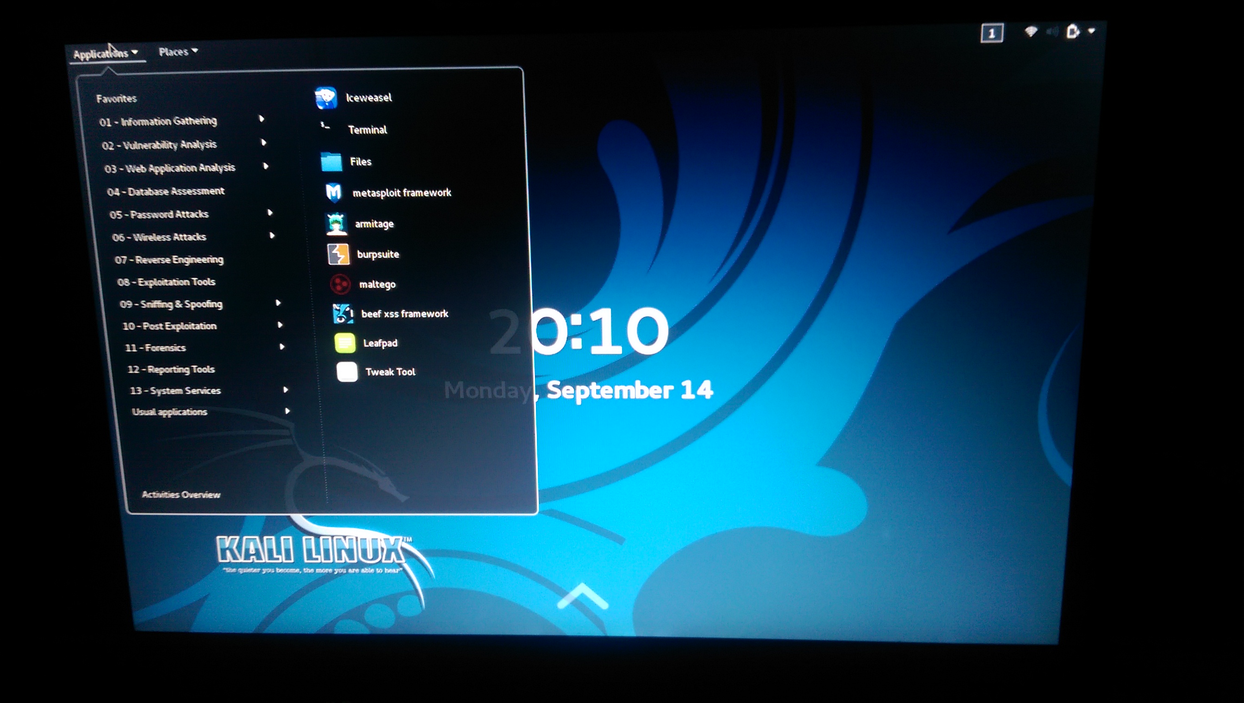Screen dimensions: 1244x703
Task: Open the Files folder icon
Action: 331,162
